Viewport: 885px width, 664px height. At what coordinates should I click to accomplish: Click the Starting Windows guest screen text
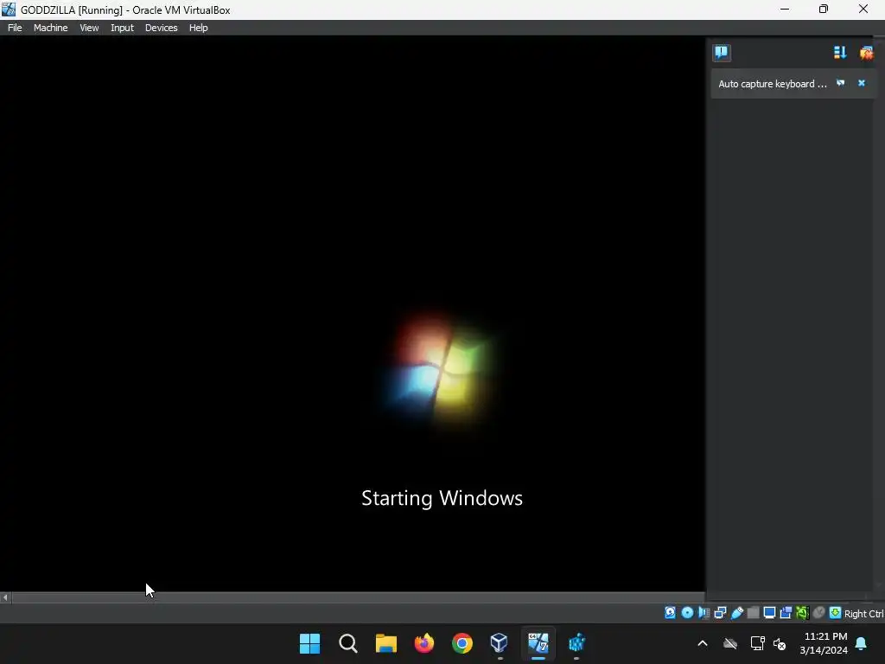442,498
